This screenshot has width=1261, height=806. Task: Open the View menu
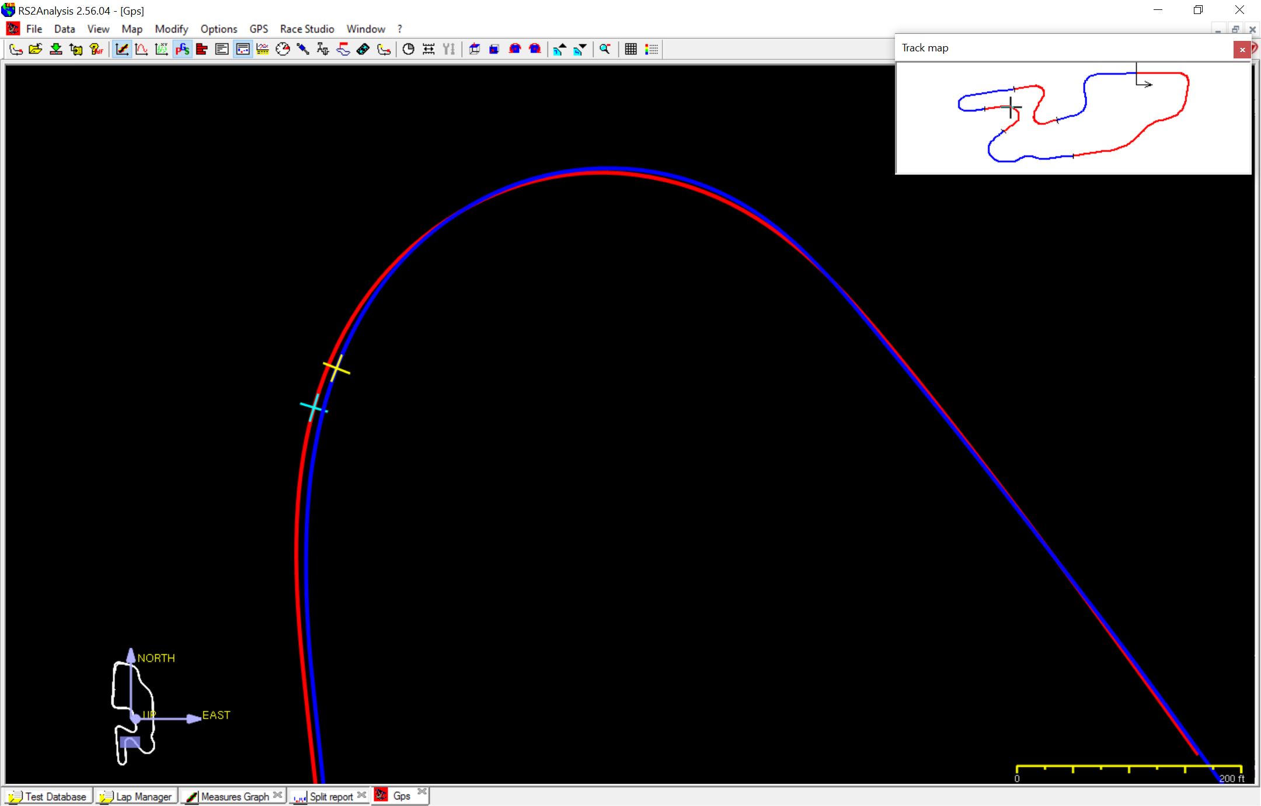pyautogui.click(x=98, y=29)
